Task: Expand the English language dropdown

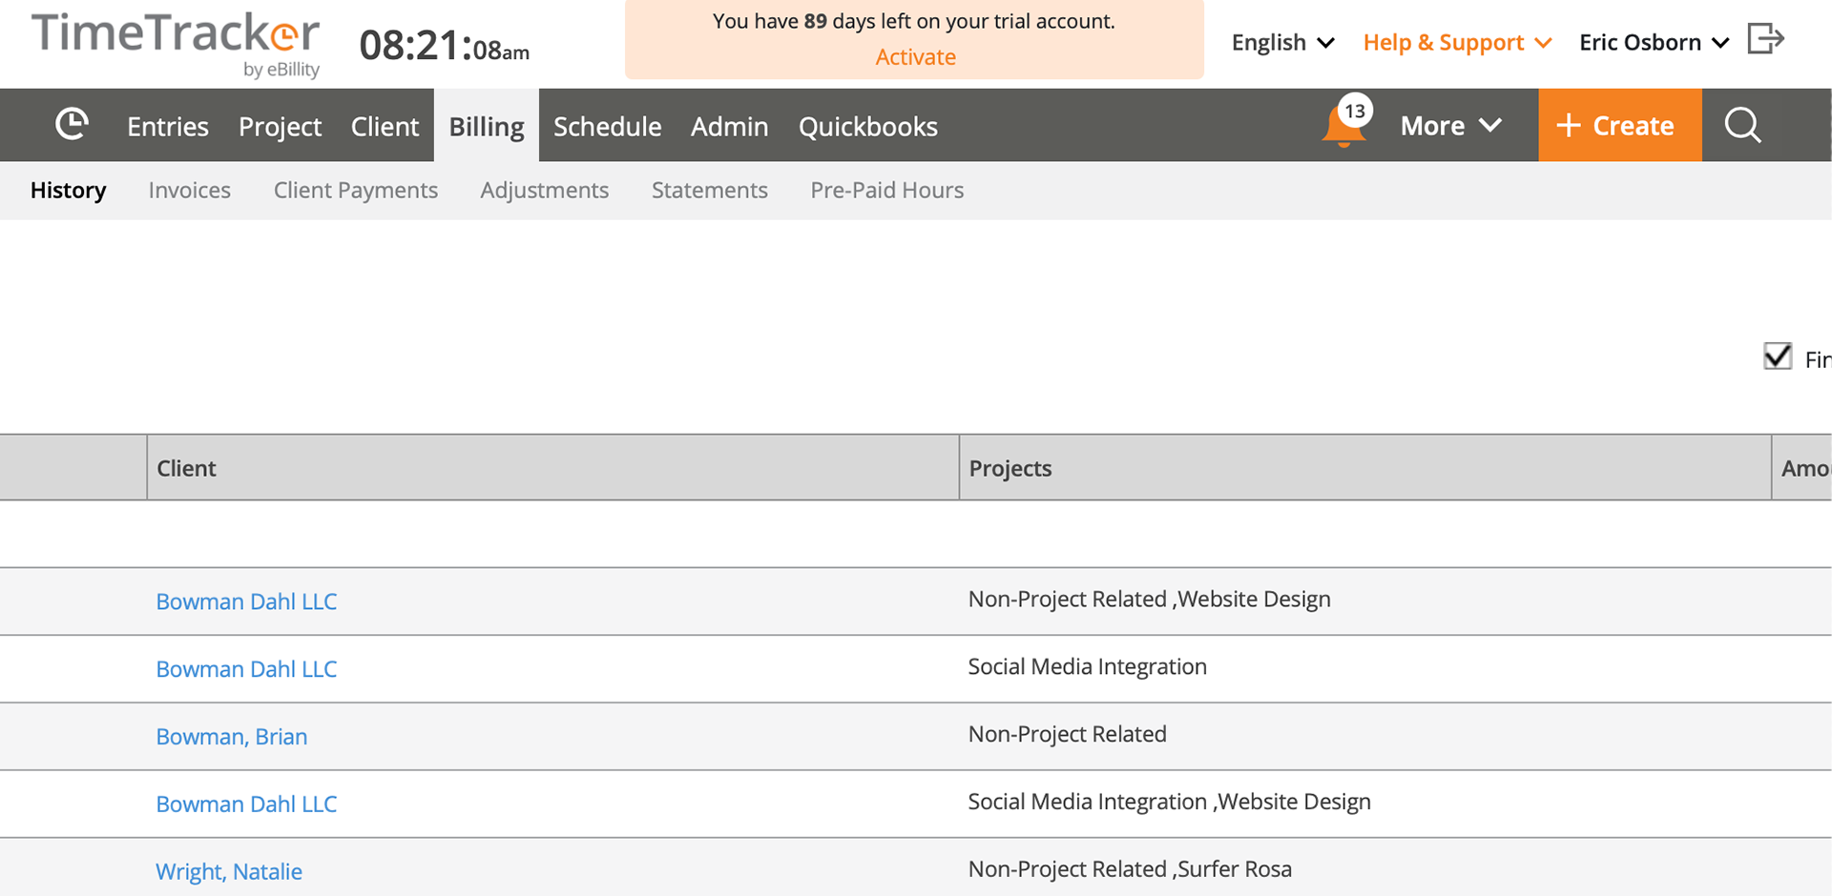Action: point(1282,43)
